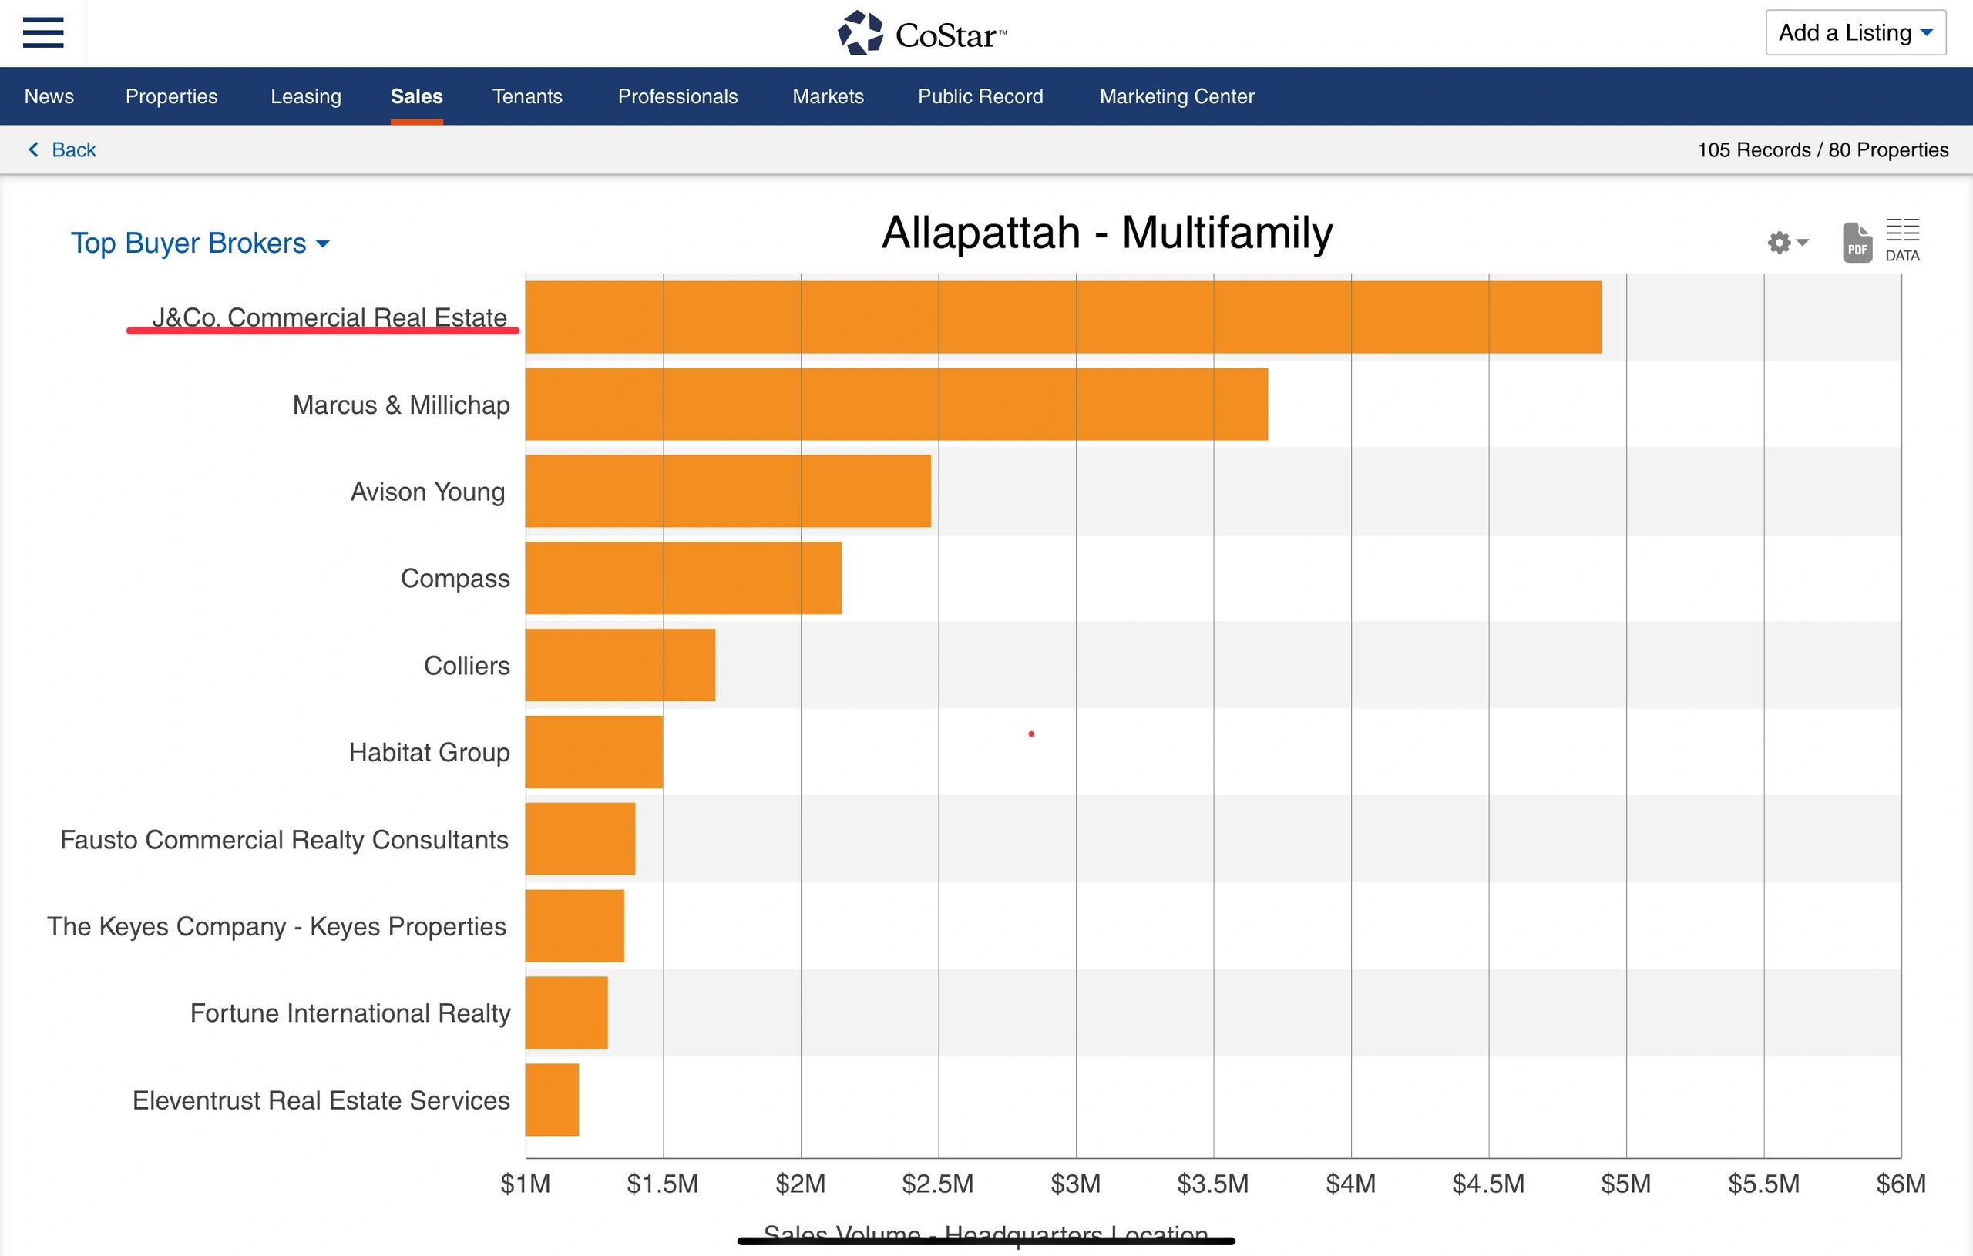Open the Leasing tab

pyautogui.click(x=306, y=96)
